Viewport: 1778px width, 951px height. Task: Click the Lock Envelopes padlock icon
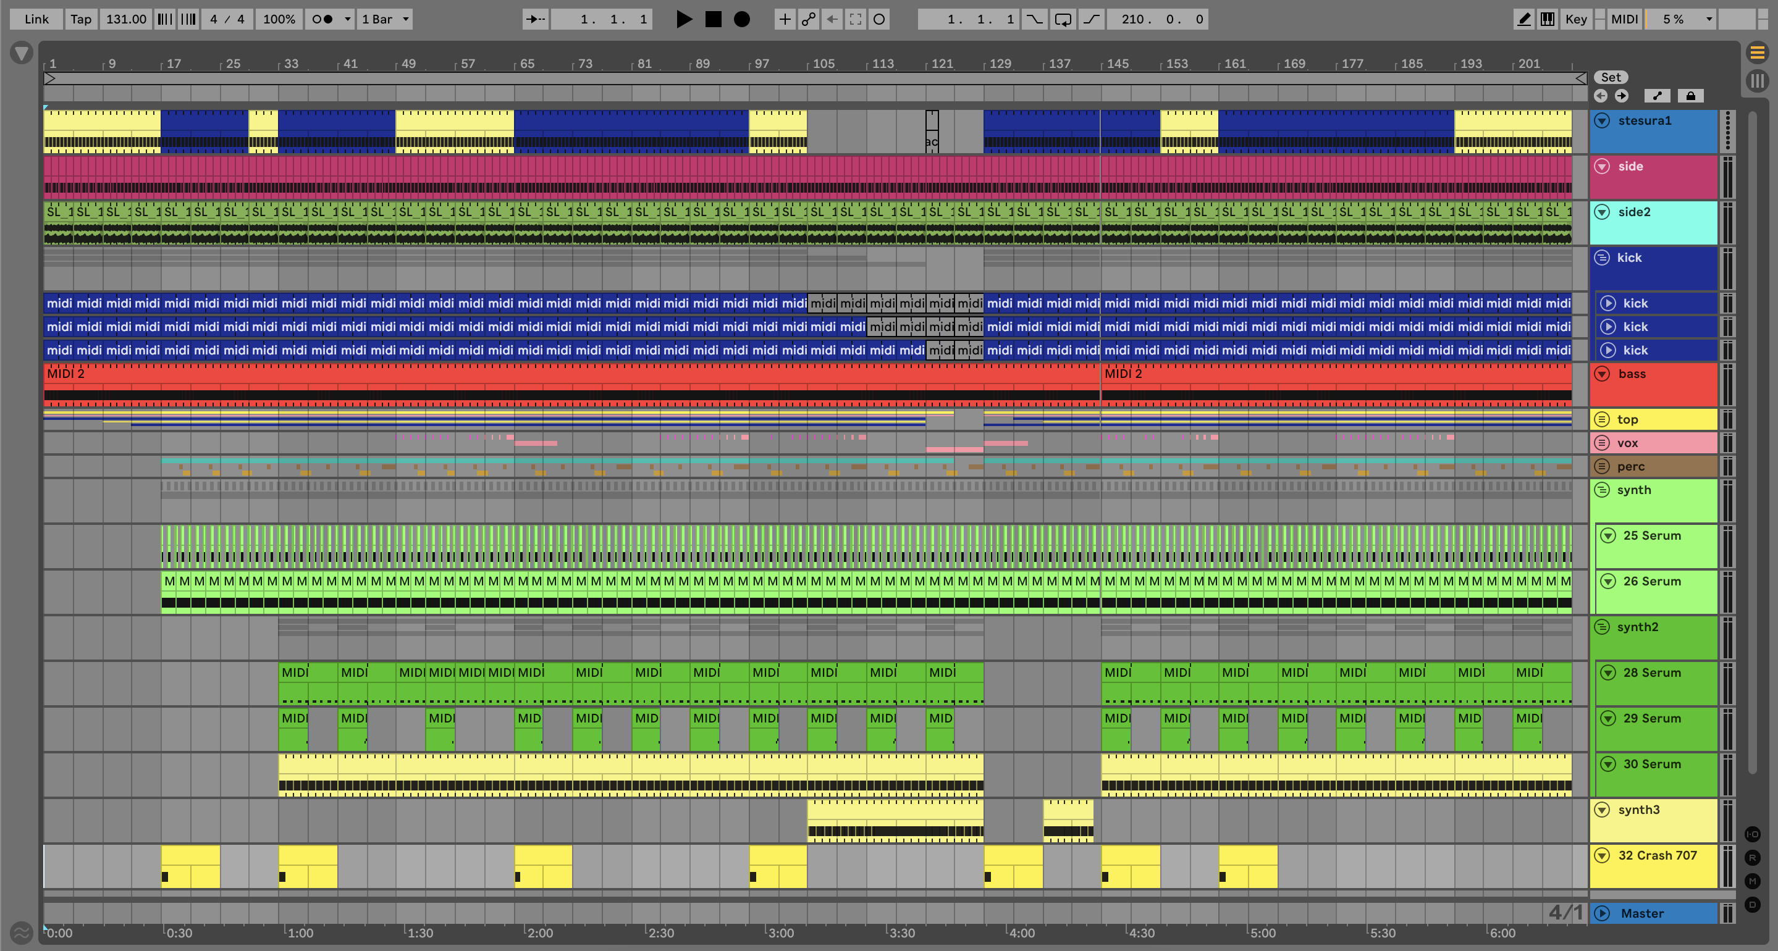point(1690,96)
